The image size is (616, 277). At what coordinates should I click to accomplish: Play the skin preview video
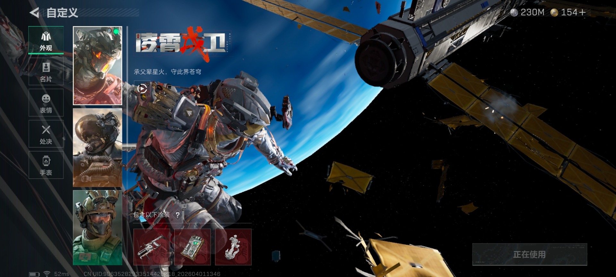point(142,88)
